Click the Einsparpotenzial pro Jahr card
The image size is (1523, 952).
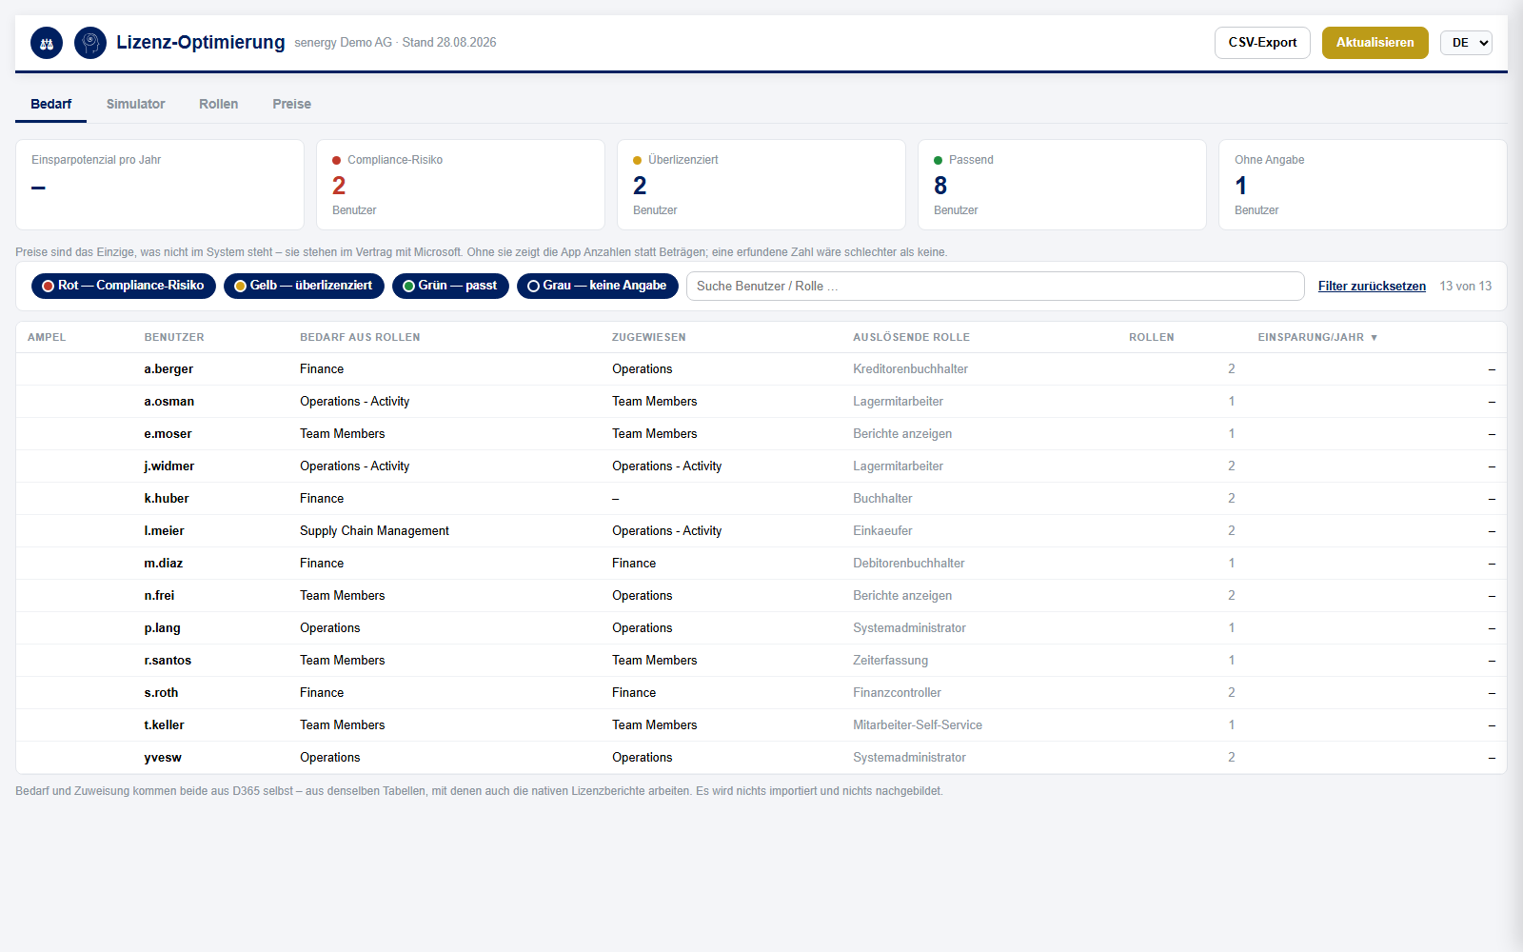(x=160, y=185)
